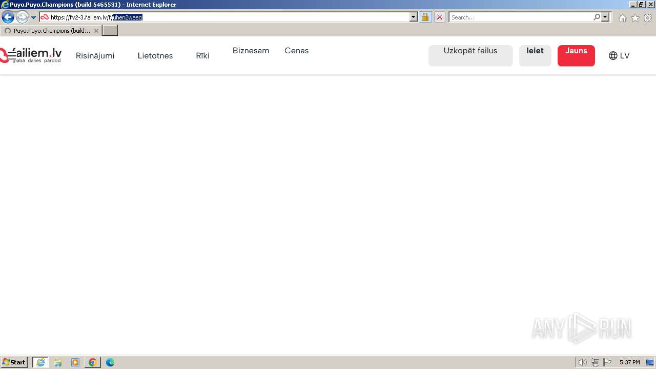Image resolution: width=656 pixels, height=369 pixels.
Task: Open the LV language selector
Action: (x=619, y=56)
